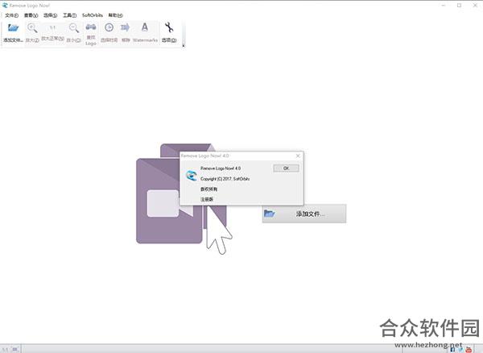Click the fit-to-window icon in the status bar
Screen dimensions: 483x353
point(15,349)
